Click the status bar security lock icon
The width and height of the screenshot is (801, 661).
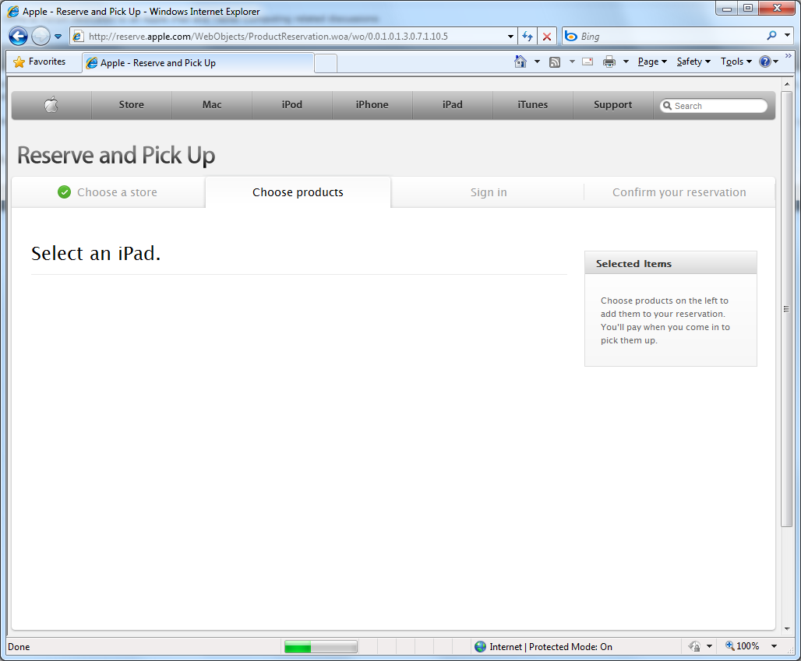[x=694, y=647]
